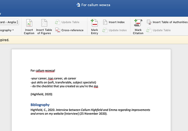Image resolution: width=188 pixels, height=131 pixels.
Task: Choose the Insert Table of Figures label
Action: pos(44,32)
